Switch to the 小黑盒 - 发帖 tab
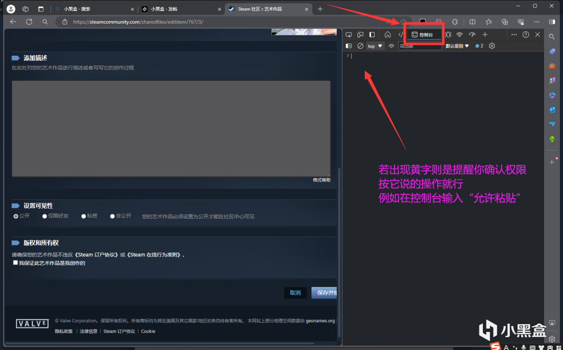The image size is (563, 350). pos(181,9)
